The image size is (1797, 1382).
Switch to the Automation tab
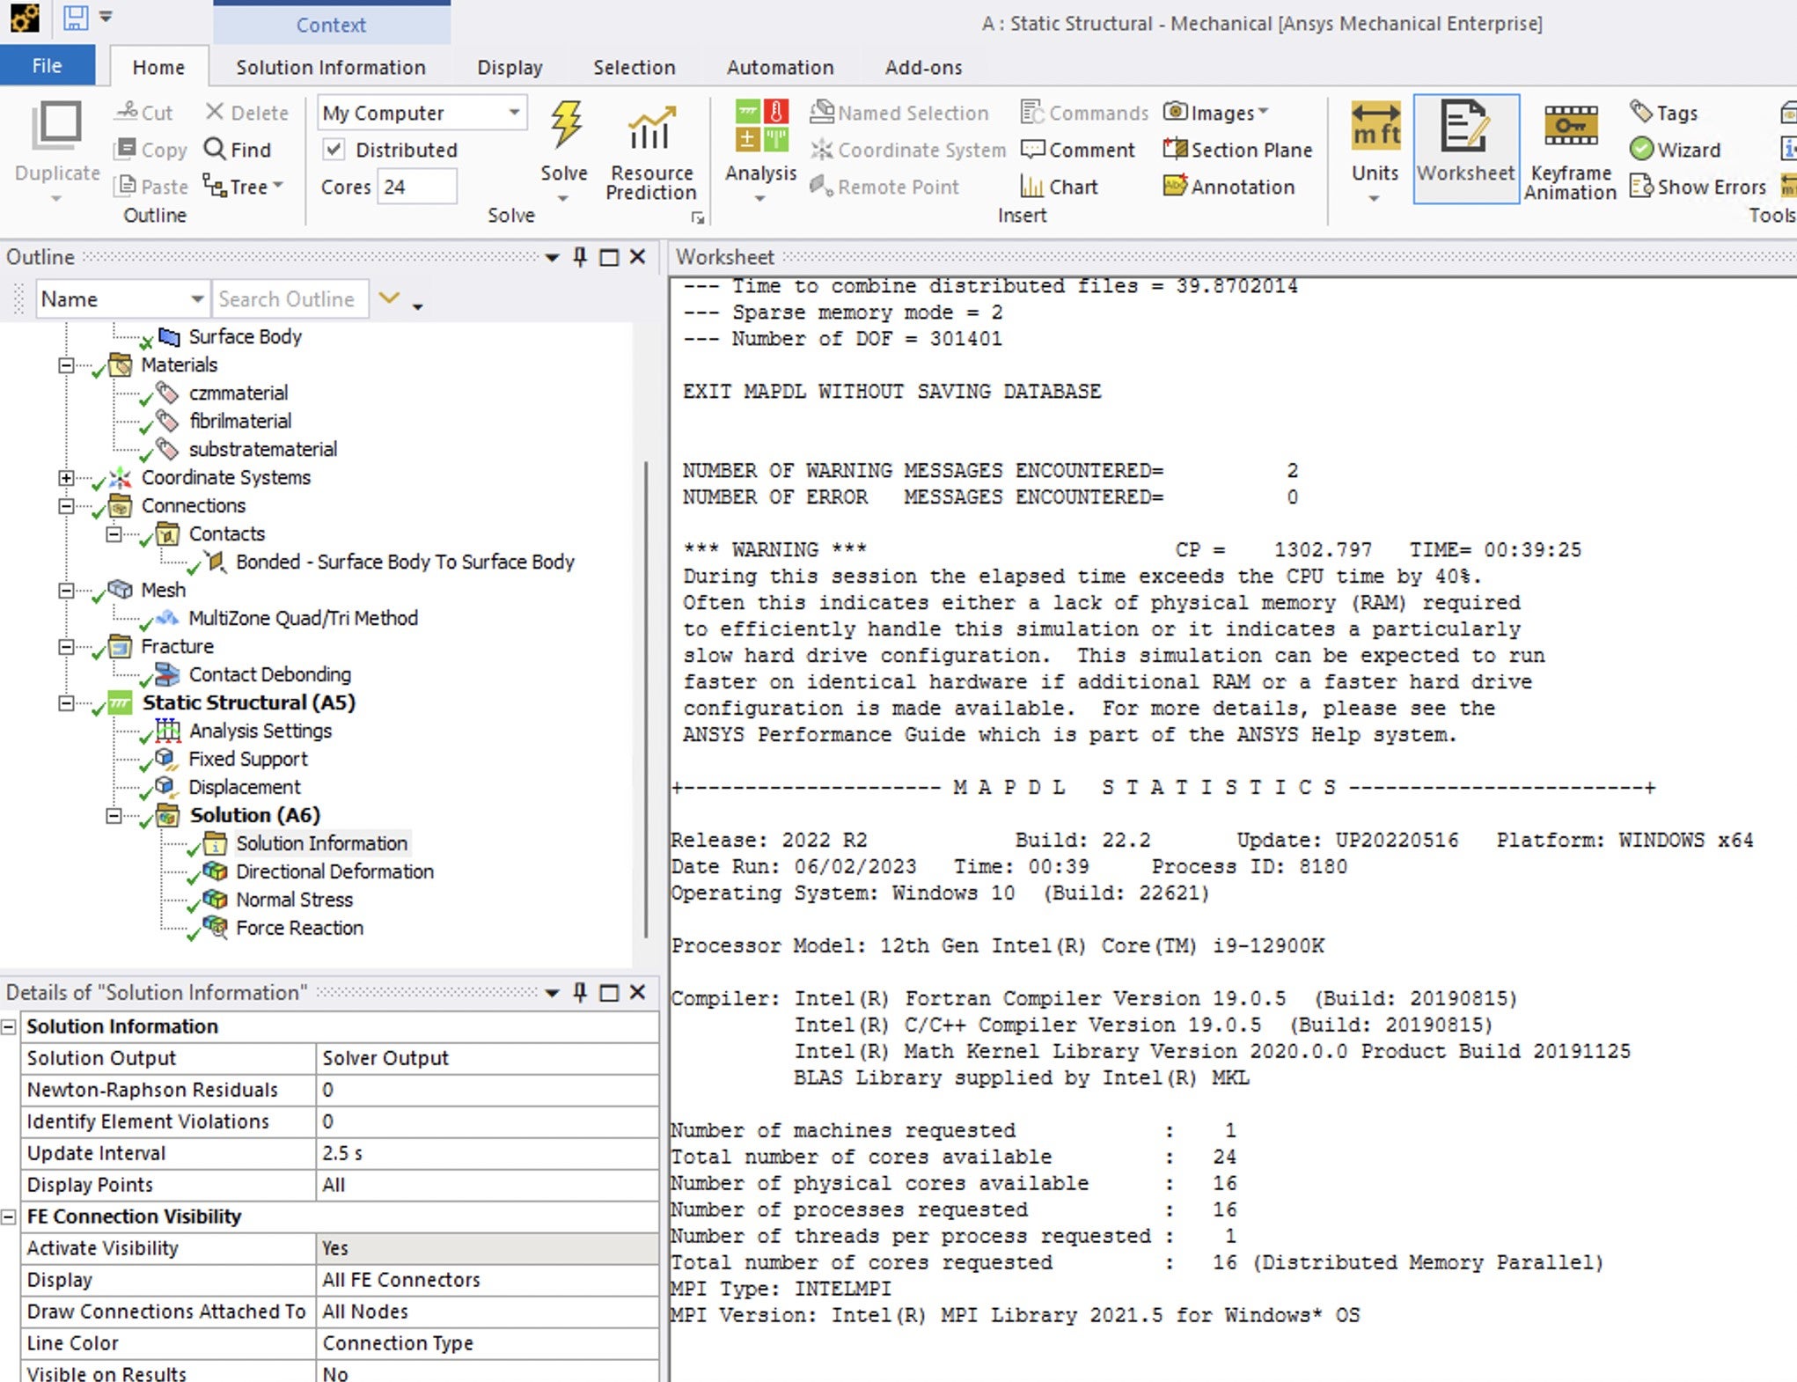coord(781,67)
